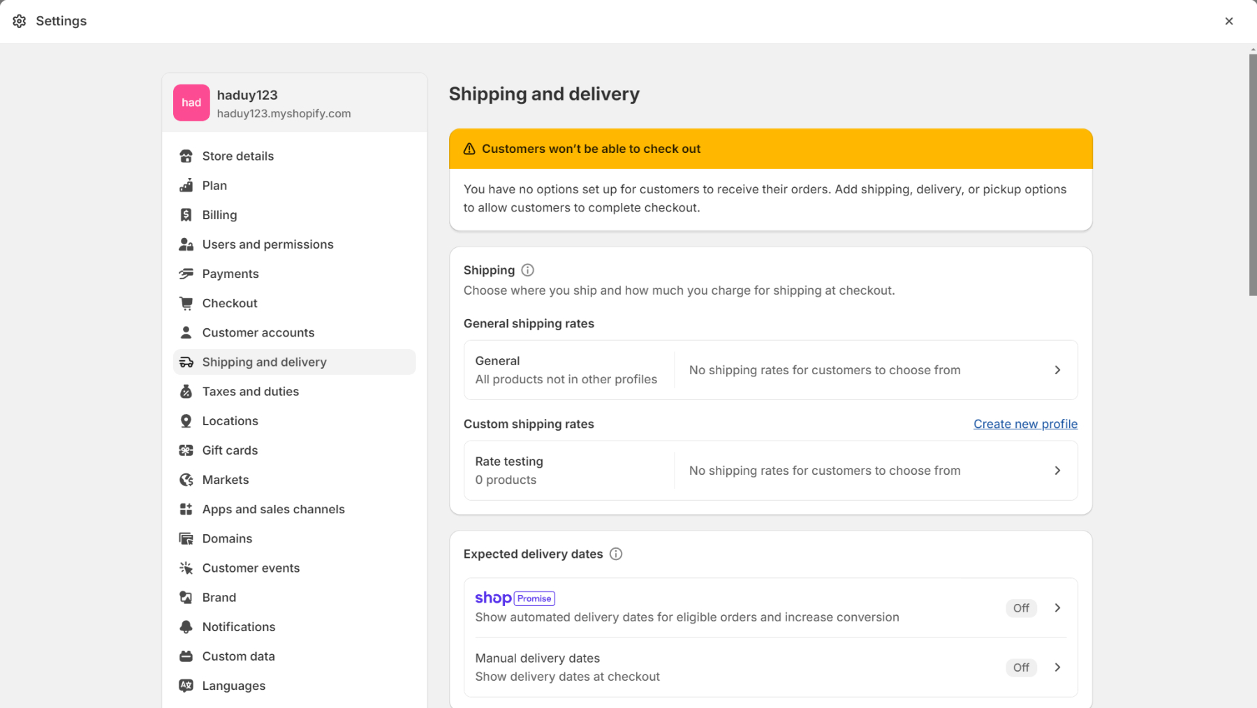Open Shop Promise settings via its chevron
This screenshot has width=1257, height=708.
click(x=1057, y=608)
